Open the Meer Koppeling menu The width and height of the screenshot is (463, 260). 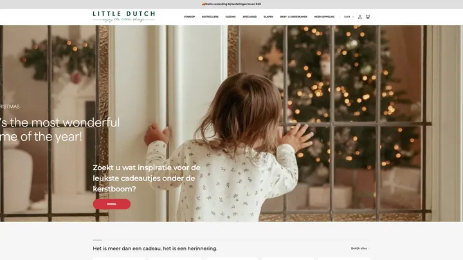[x=324, y=17]
